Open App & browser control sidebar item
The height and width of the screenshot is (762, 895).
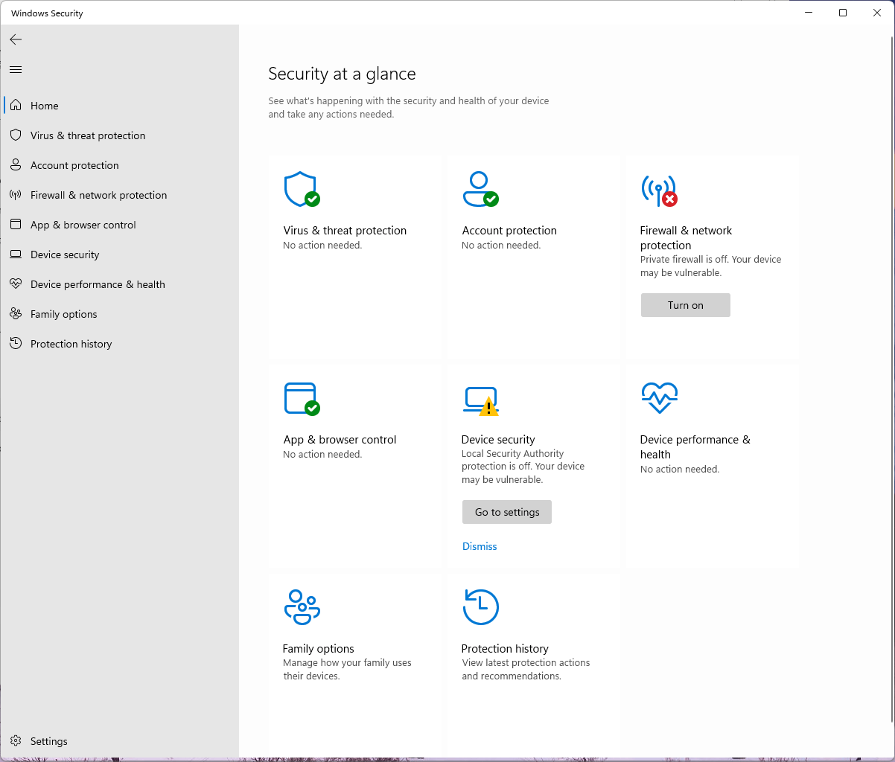pyautogui.click(x=119, y=225)
